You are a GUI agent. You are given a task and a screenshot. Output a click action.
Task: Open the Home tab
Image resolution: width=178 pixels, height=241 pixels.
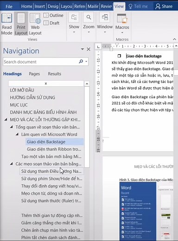click(26, 6)
